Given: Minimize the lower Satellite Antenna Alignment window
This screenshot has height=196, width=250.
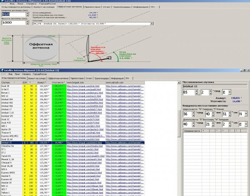Looking at the screenshot, I should 242,70.
